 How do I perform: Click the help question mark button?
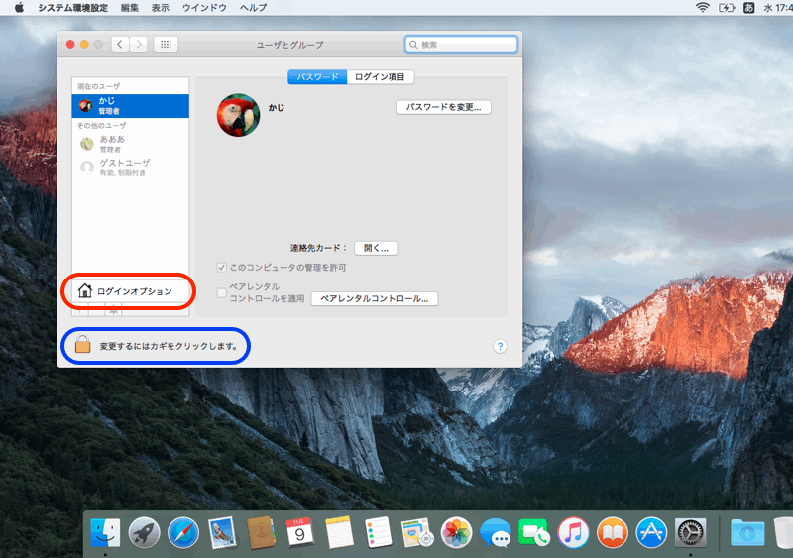click(500, 346)
